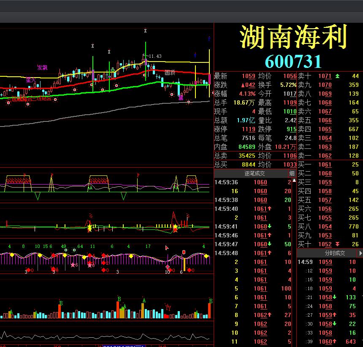Click 卖一 price 1062

click(x=325, y=156)
